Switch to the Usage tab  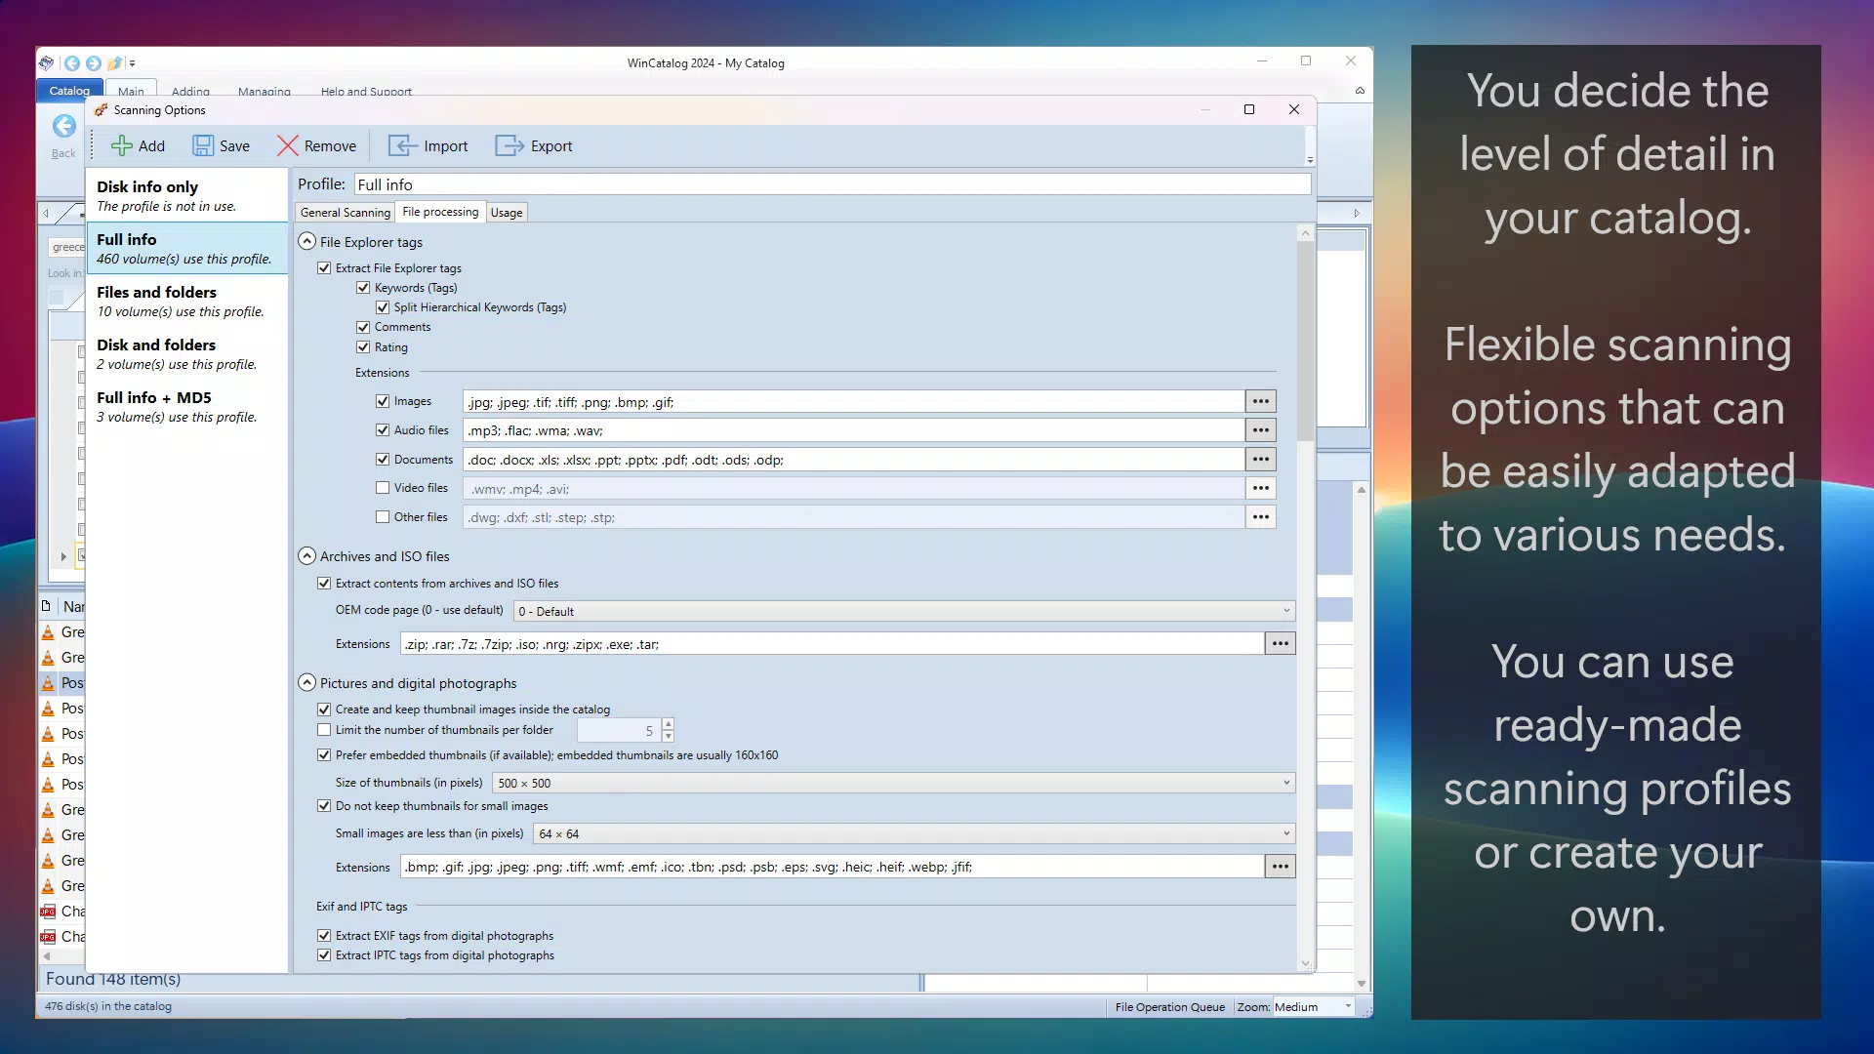(507, 213)
